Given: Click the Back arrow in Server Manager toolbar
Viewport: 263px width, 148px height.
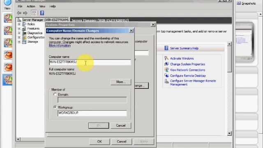Looking at the screenshot, I should click(19, 13).
